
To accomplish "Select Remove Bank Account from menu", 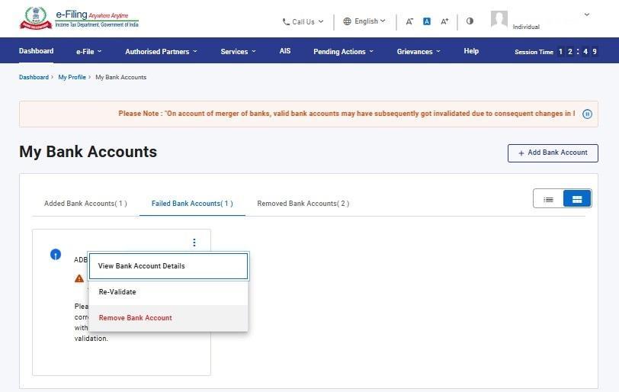I will (x=136, y=318).
